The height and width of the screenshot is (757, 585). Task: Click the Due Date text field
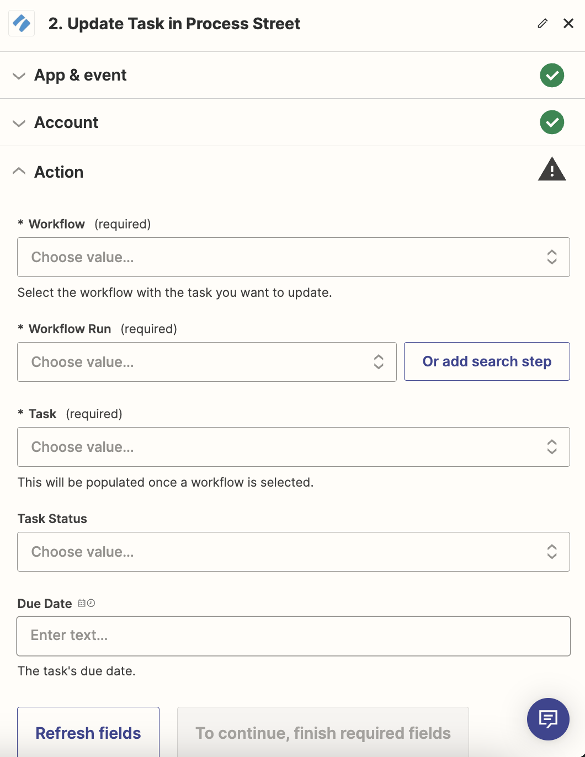[x=293, y=636]
